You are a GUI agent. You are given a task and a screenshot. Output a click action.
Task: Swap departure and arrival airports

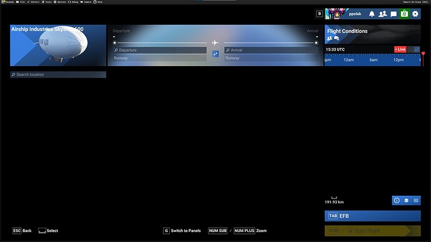[x=215, y=54]
